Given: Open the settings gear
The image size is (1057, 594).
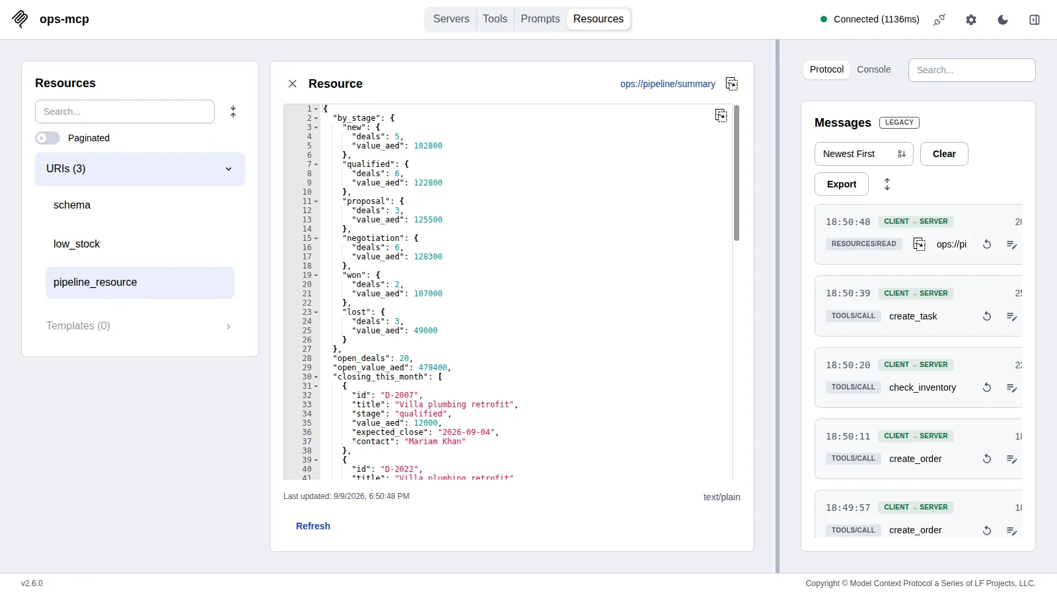Looking at the screenshot, I should 971,20.
